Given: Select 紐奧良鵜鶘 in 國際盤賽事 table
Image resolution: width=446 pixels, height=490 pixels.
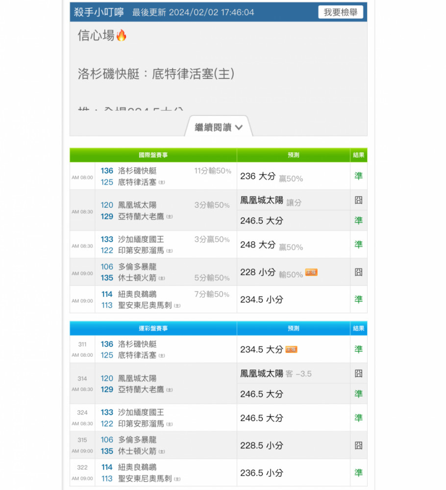Looking at the screenshot, I should [x=137, y=294].
